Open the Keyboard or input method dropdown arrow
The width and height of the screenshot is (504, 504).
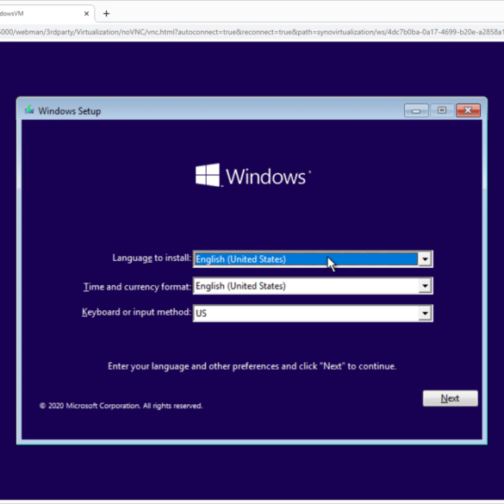point(425,313)
